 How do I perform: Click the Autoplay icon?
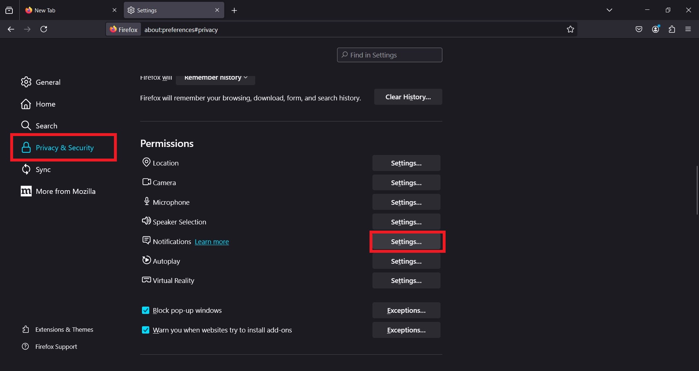coord(146,260)
